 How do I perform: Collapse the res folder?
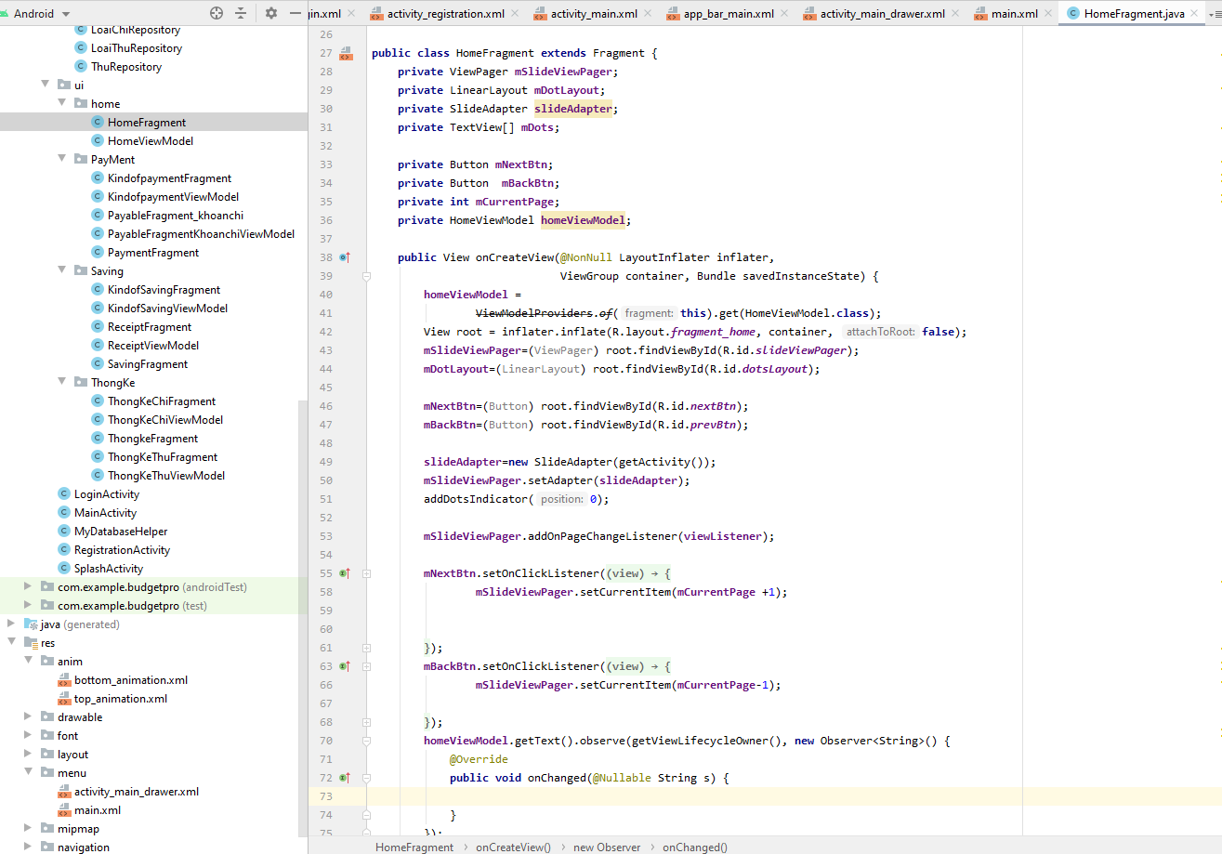pyautogui.click(x=12, y=642)
